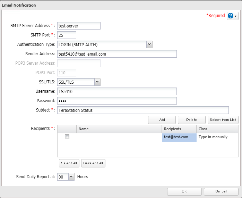Focus the SMTP Port field
The image size is (242, 198).
click(x=67, y=35)
